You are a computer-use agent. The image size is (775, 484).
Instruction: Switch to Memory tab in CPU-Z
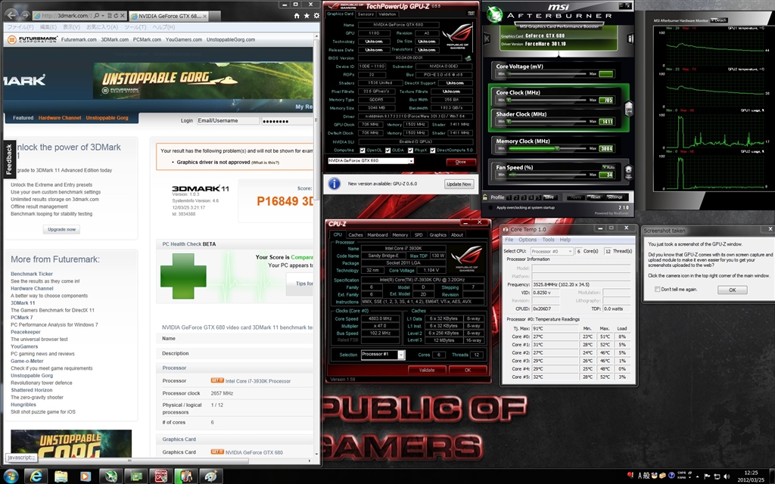[x=400, y=235]
